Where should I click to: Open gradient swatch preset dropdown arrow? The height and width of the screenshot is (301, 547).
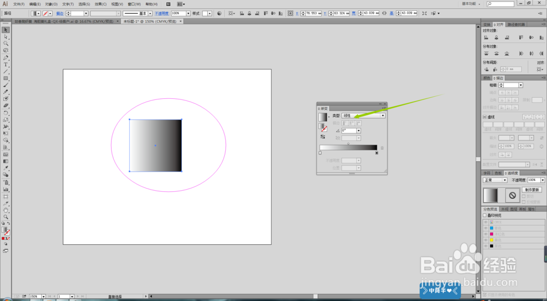pos(329,117)
